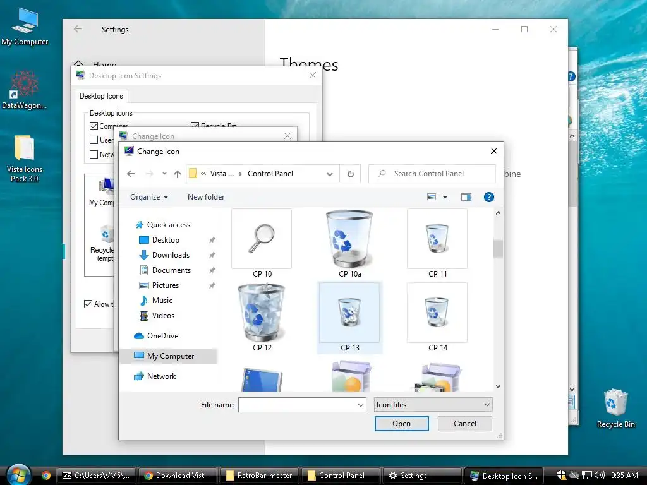Toggle User's Files checkbox in Desktop Icon Settings
This screenshot has height=485, width=647.
[x=94, y=140]
